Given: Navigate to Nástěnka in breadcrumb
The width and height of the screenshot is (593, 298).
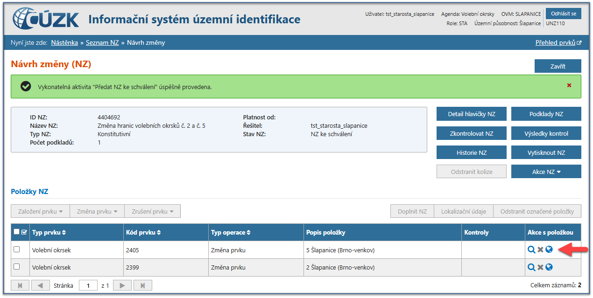Looking at the screenshot, I should 64,42.
